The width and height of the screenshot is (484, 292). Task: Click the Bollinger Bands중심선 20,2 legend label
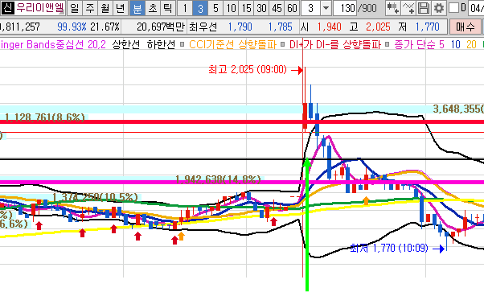click(53, 44)
